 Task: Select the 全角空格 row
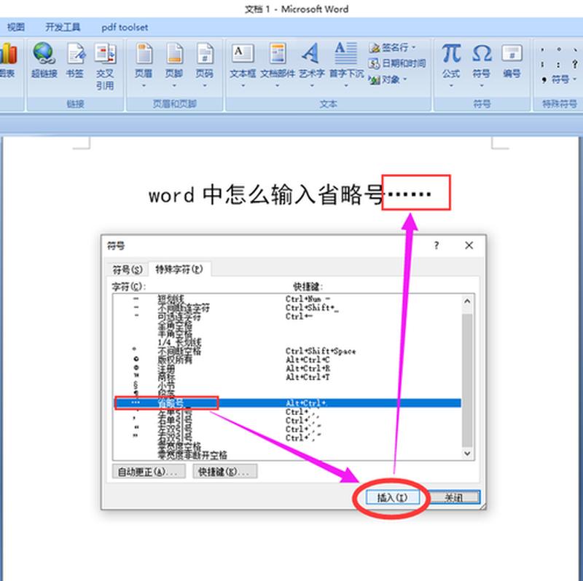287,325
